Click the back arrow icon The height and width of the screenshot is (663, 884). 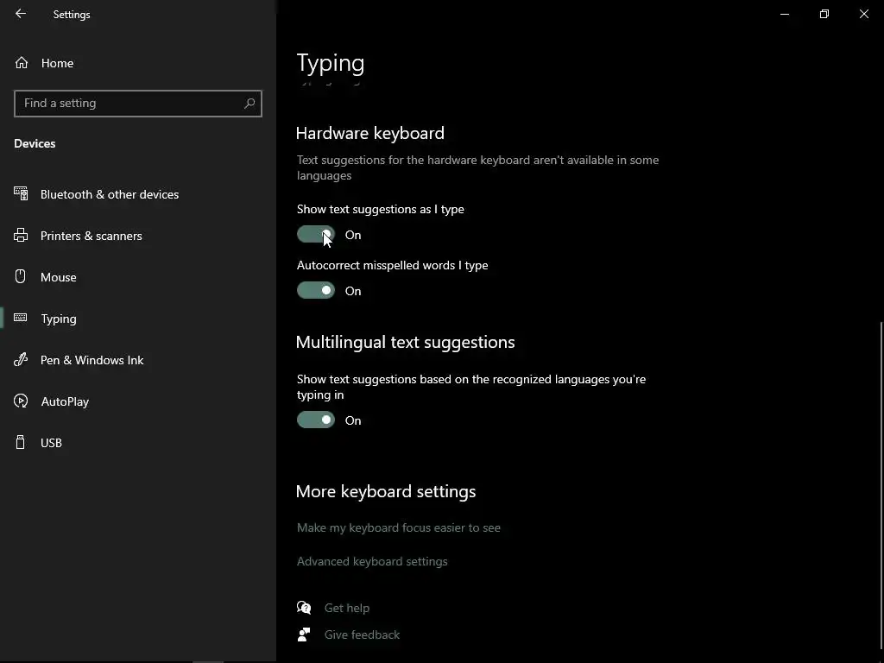[21, 14]
